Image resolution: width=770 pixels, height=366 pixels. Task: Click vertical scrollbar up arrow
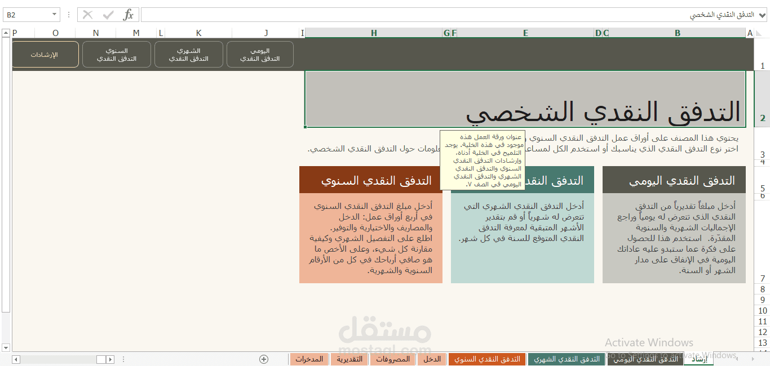pos(6,33)
